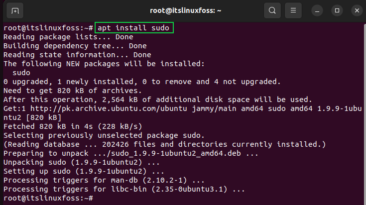
Task: Minimize the terminal window
Action: click(x=317, y=10)
